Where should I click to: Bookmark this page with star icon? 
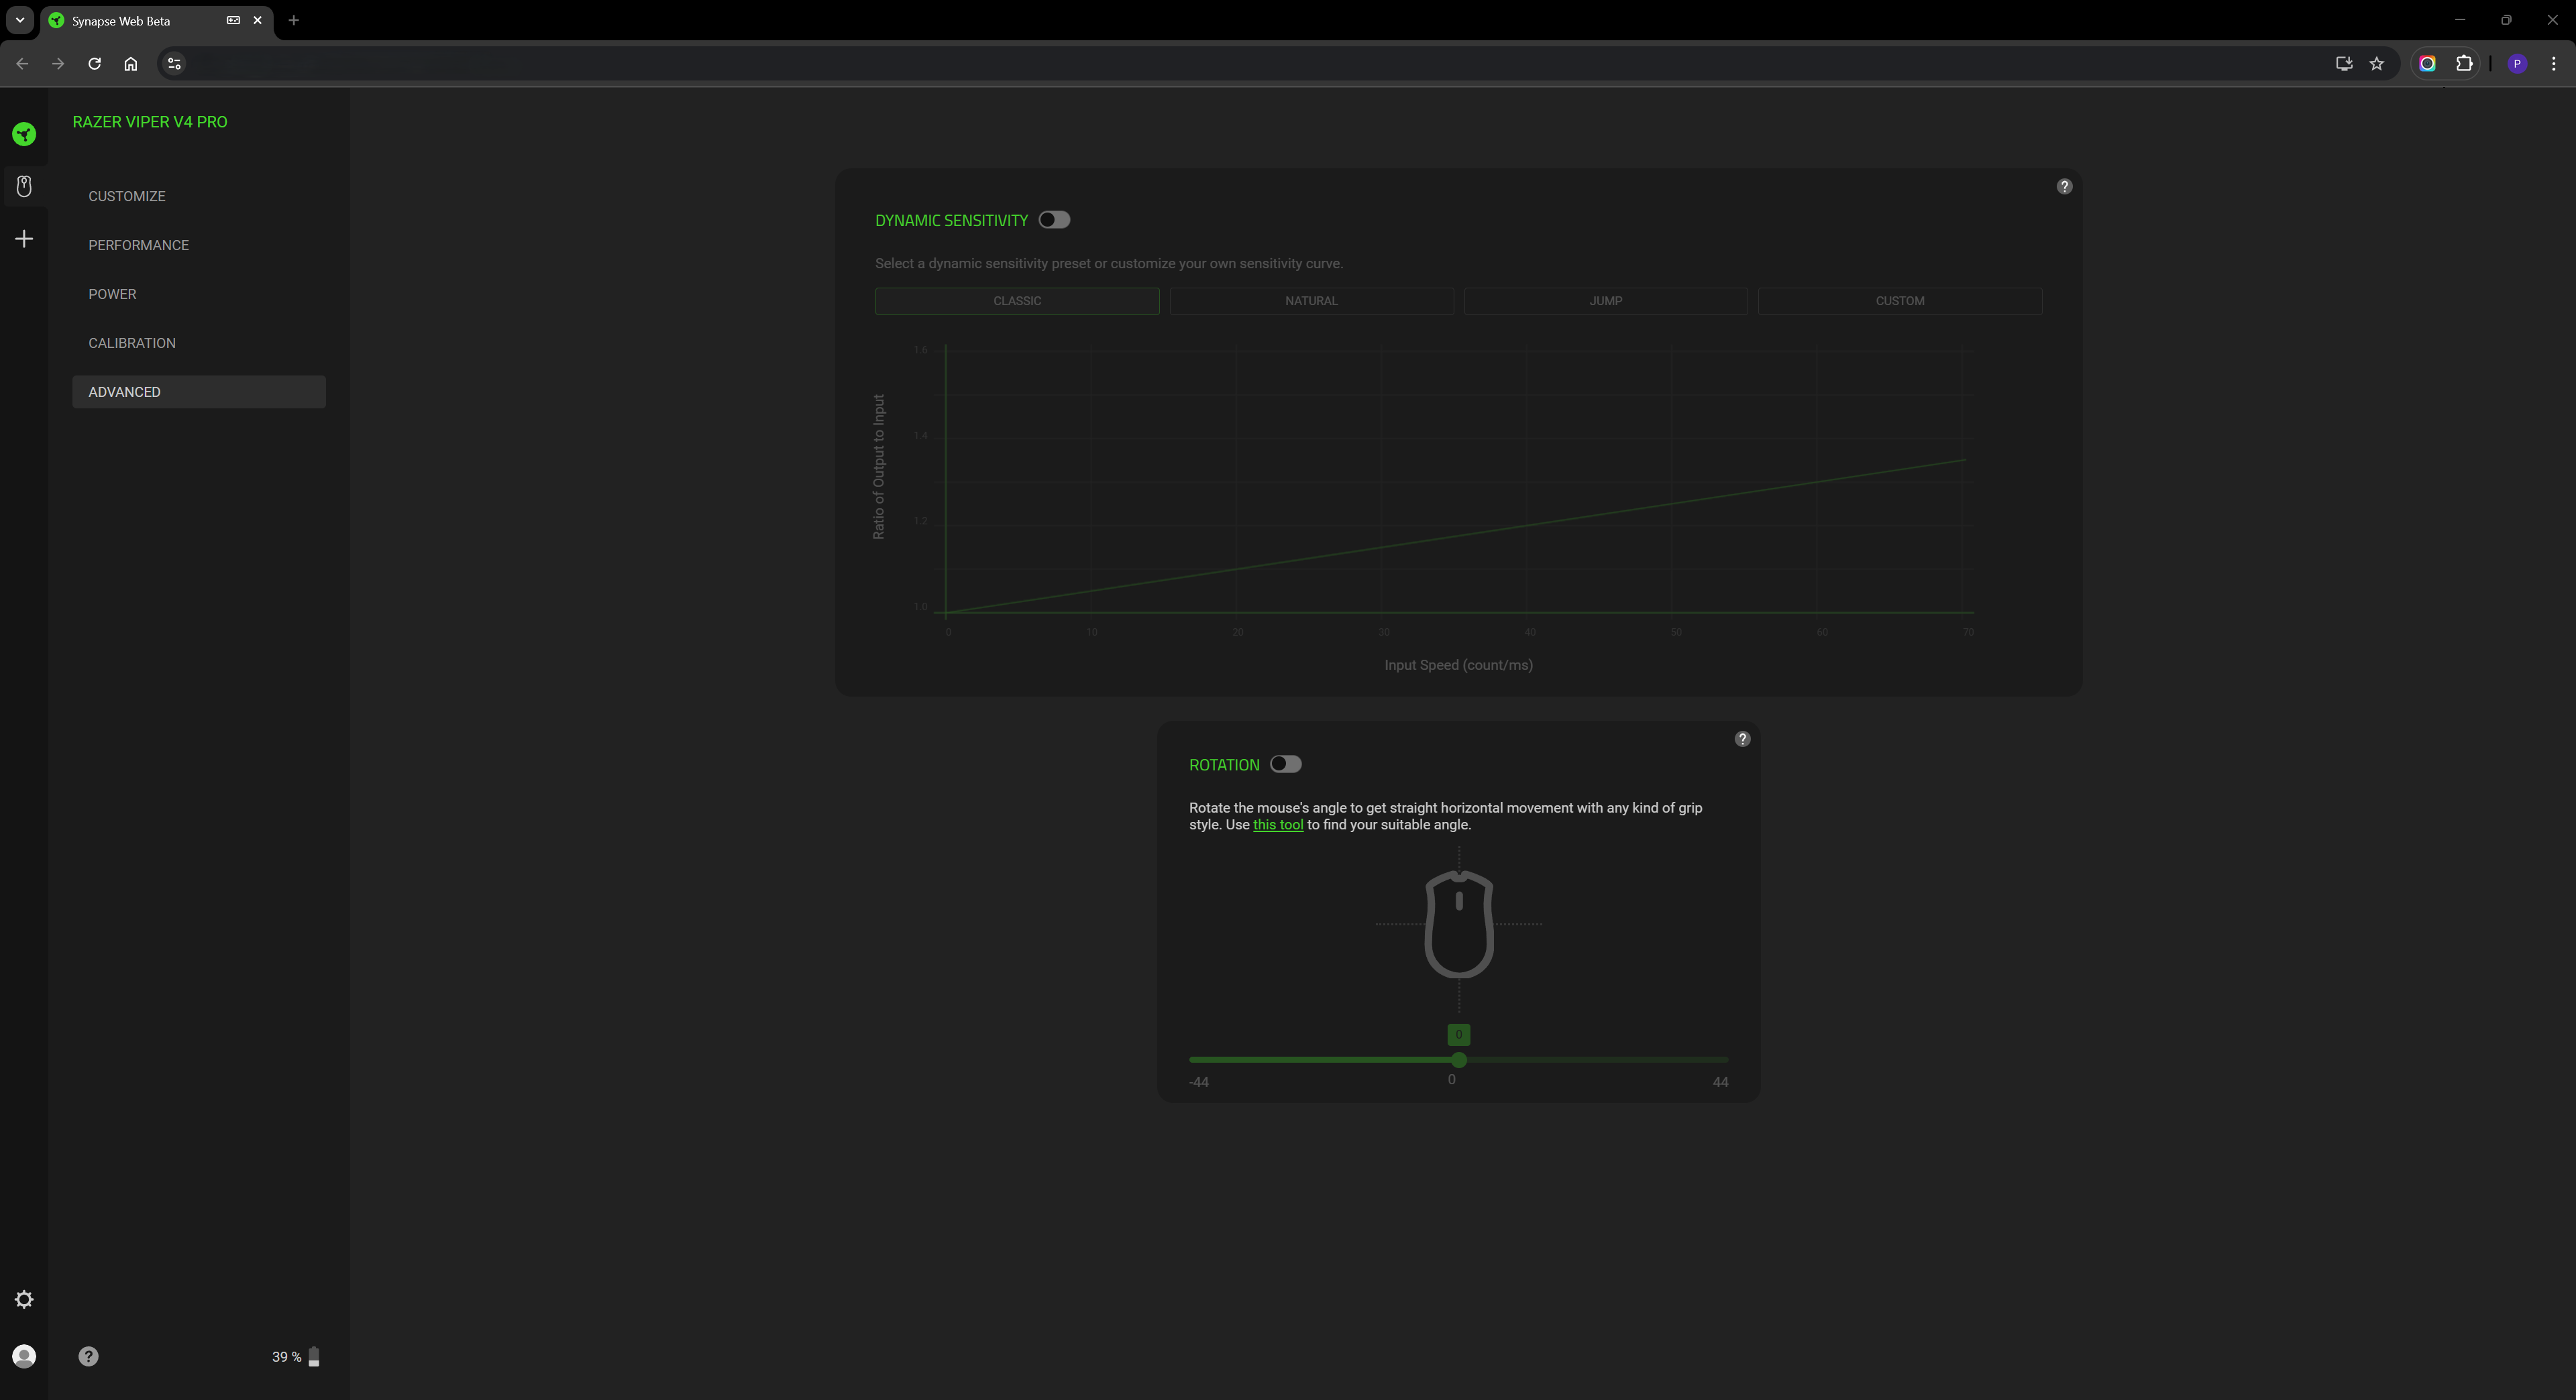pyautogui.click(x=2377, y=64)
